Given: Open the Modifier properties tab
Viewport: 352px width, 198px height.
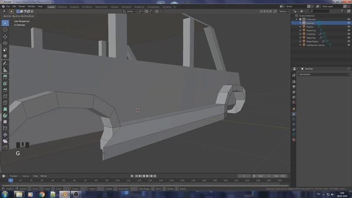Looking at the screenshot, I should pos(294,114).
